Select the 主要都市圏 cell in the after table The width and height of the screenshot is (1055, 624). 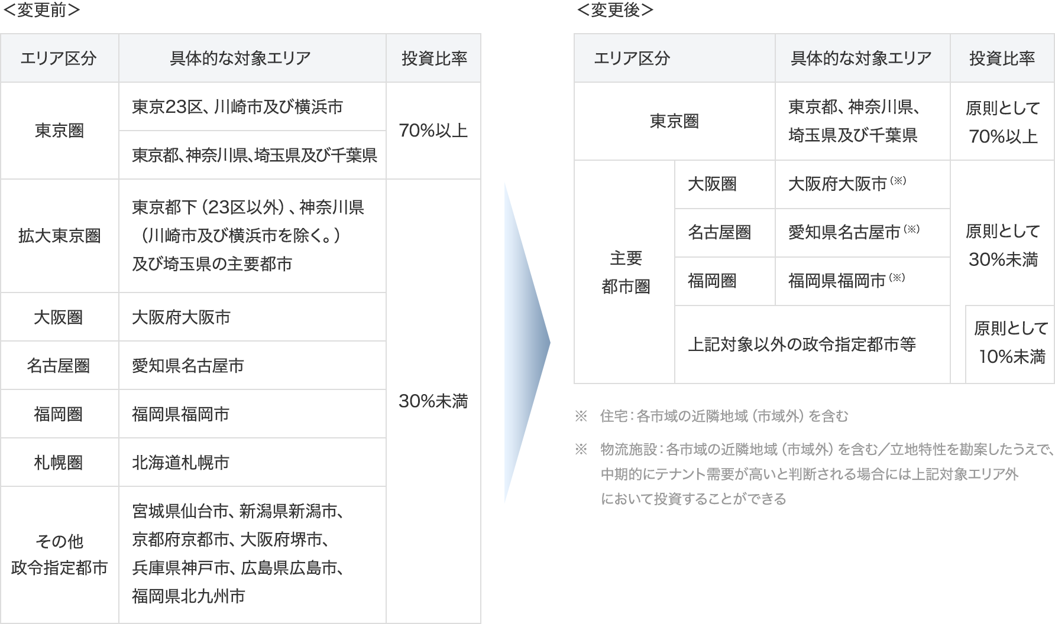coord(625,272)
